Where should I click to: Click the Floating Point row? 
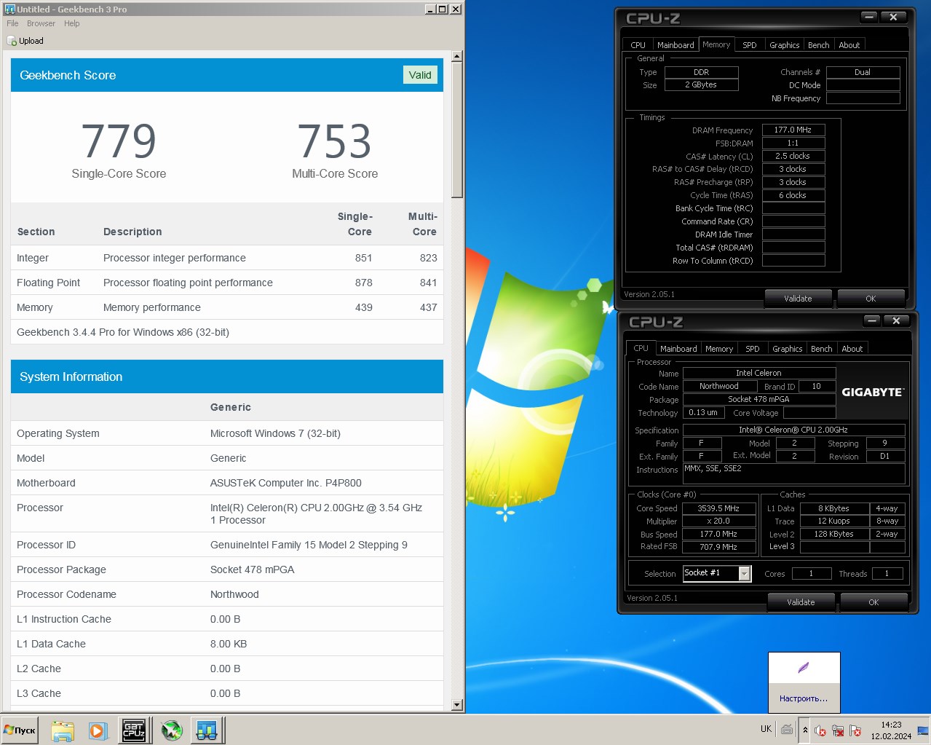coord(227,283)
